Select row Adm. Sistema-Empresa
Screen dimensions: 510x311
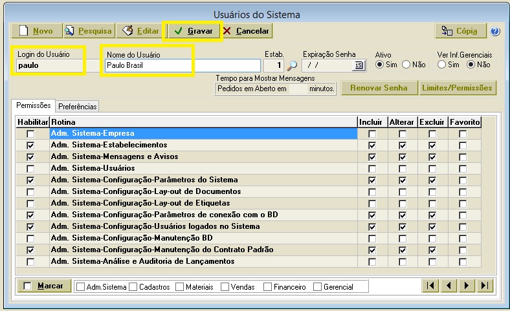click(203, 133)
